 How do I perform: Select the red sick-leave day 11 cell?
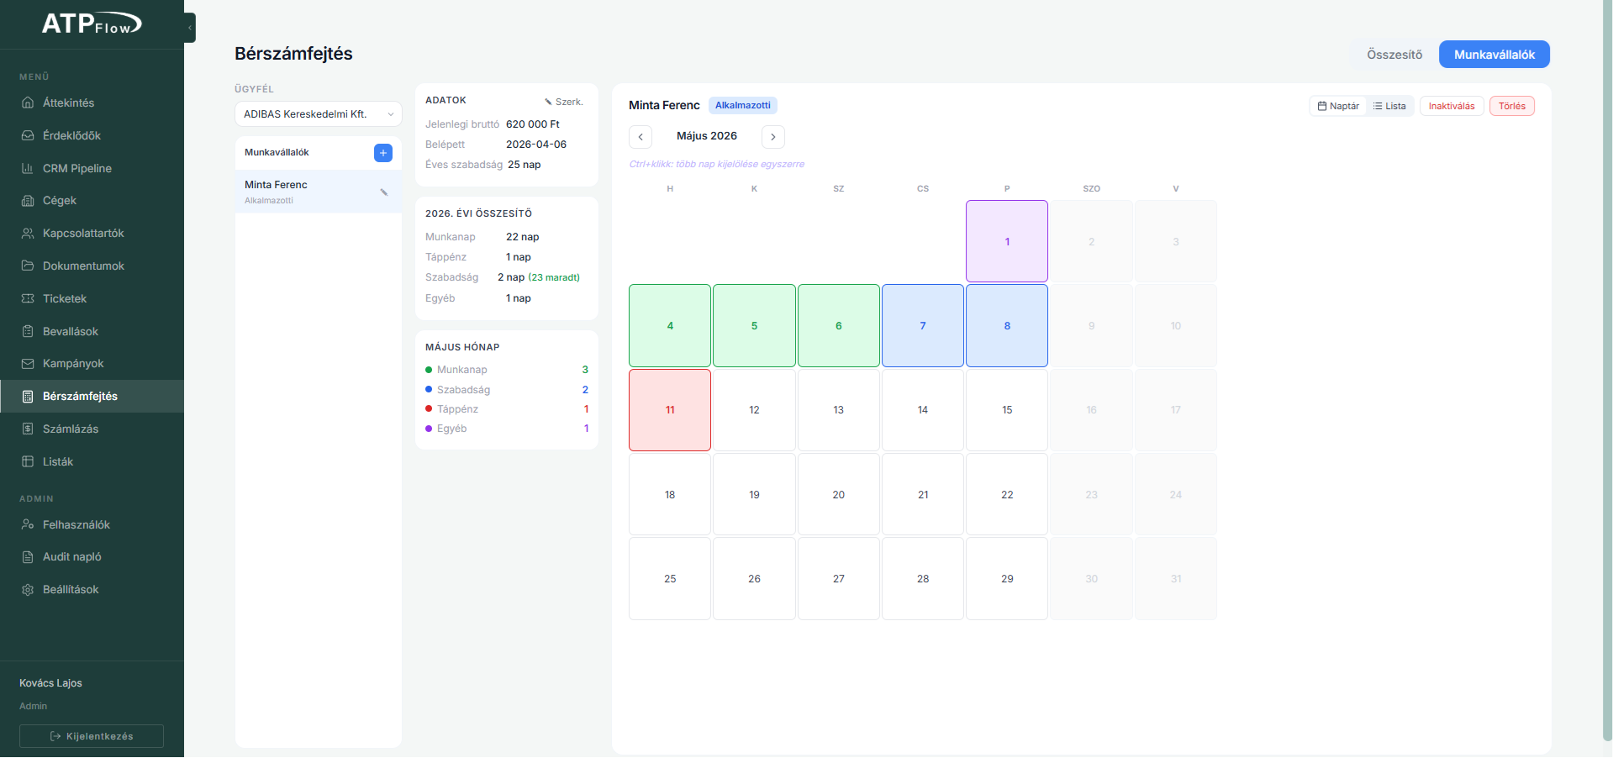(670, 410)
